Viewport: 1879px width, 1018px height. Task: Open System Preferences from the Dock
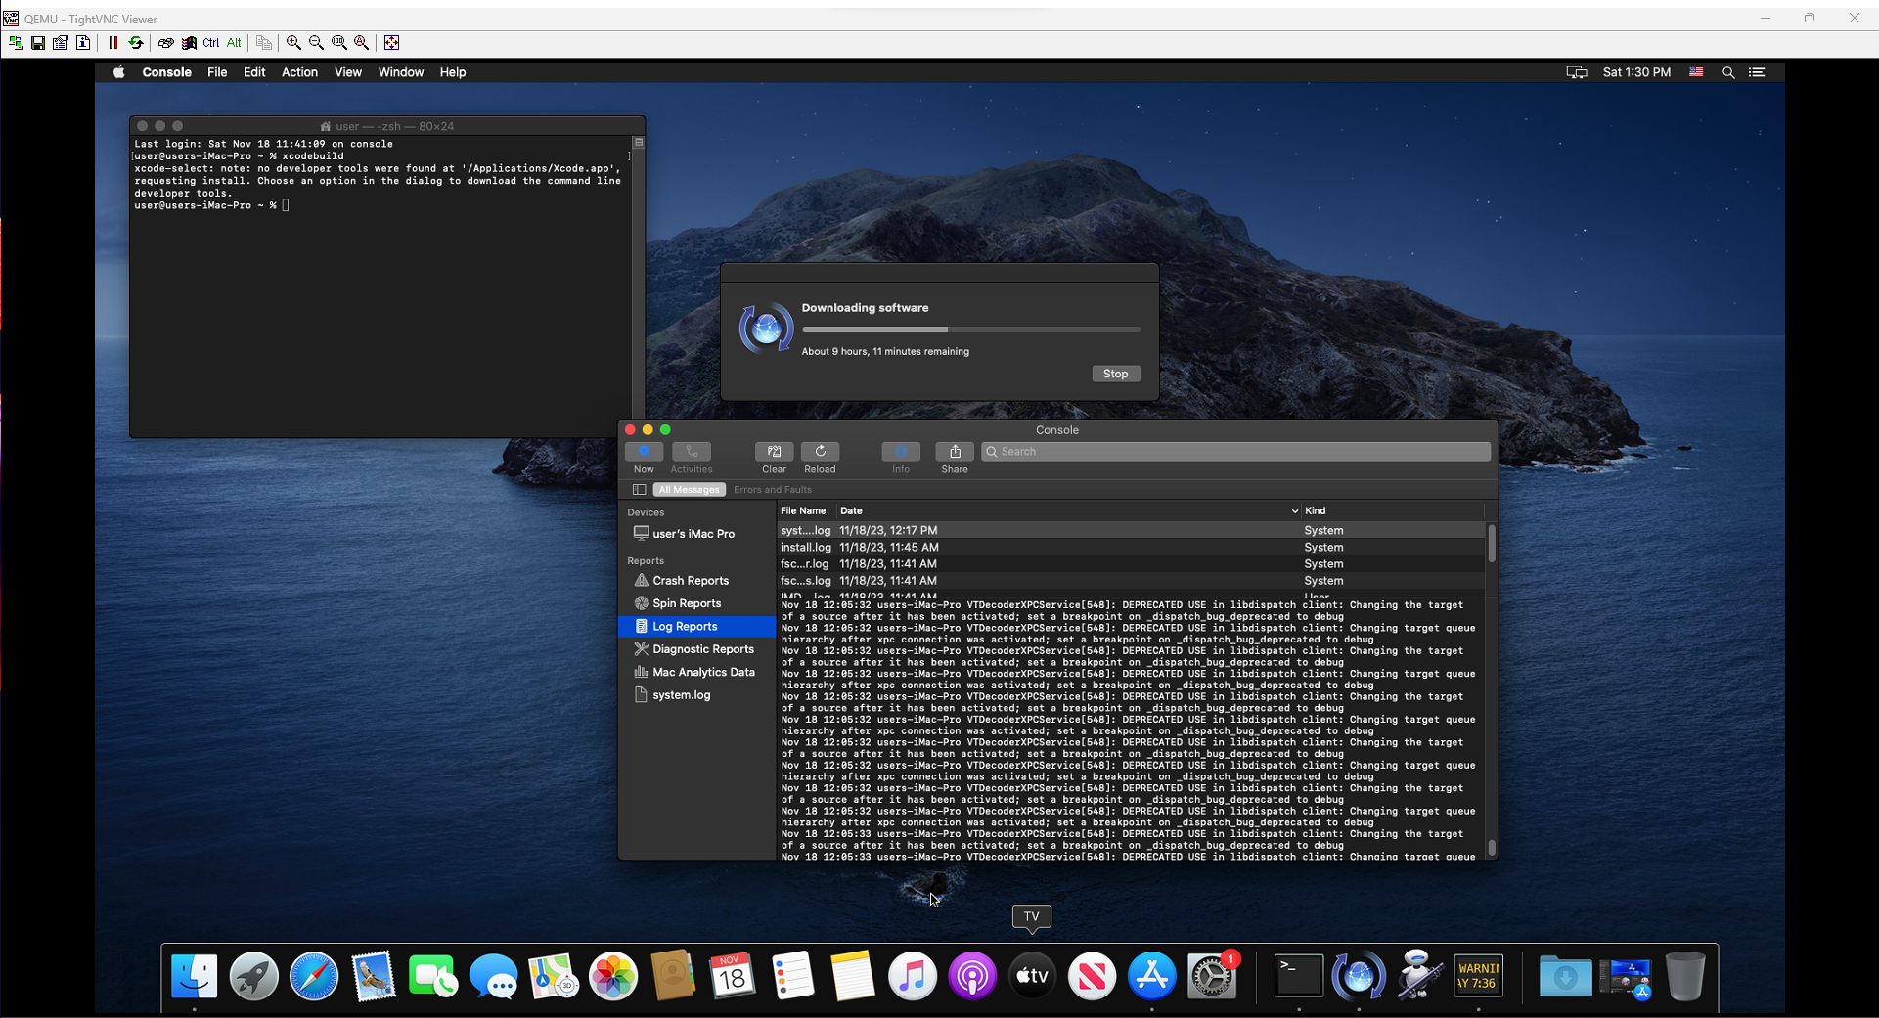(x=1213, y=976)
